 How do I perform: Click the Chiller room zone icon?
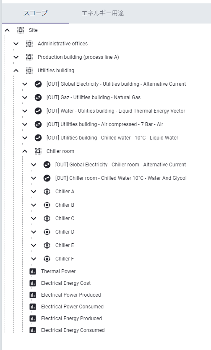click(38, 151)
